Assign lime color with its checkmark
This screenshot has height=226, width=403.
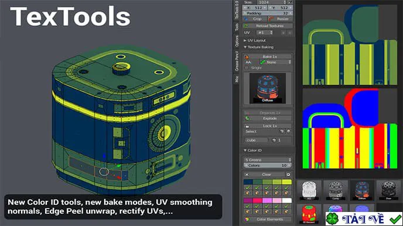[277, 187]
